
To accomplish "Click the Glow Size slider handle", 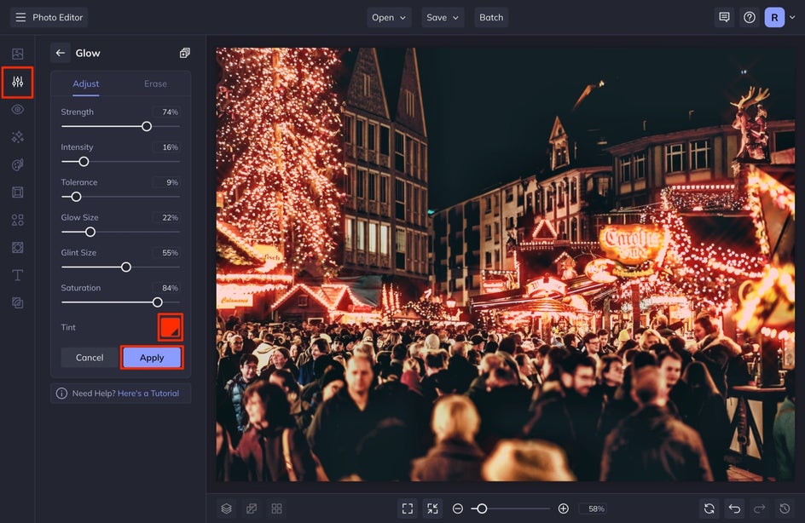I will [90, 232].
